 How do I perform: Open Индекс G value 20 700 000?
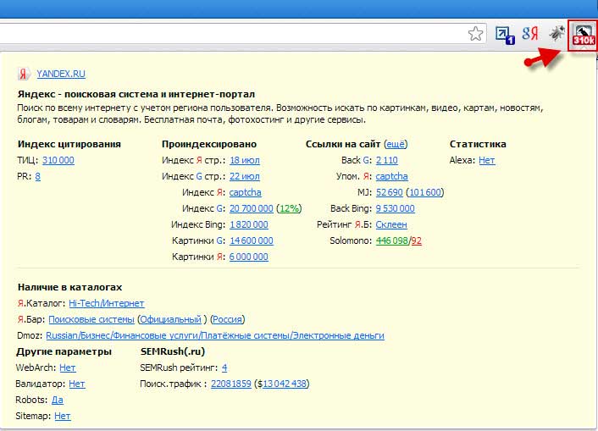tap(252, 208)
